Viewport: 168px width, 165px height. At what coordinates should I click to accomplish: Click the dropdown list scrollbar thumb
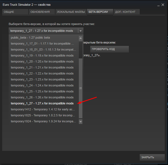click(80, 88)
